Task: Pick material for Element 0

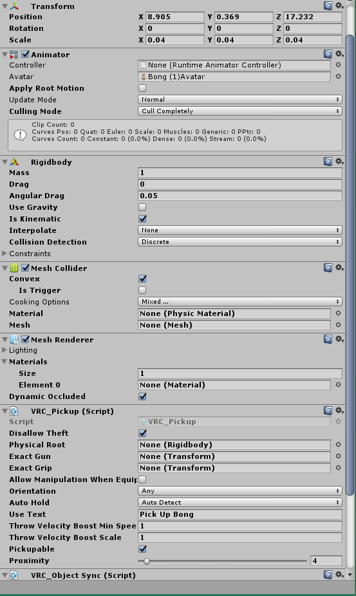Action: (338, 385)
